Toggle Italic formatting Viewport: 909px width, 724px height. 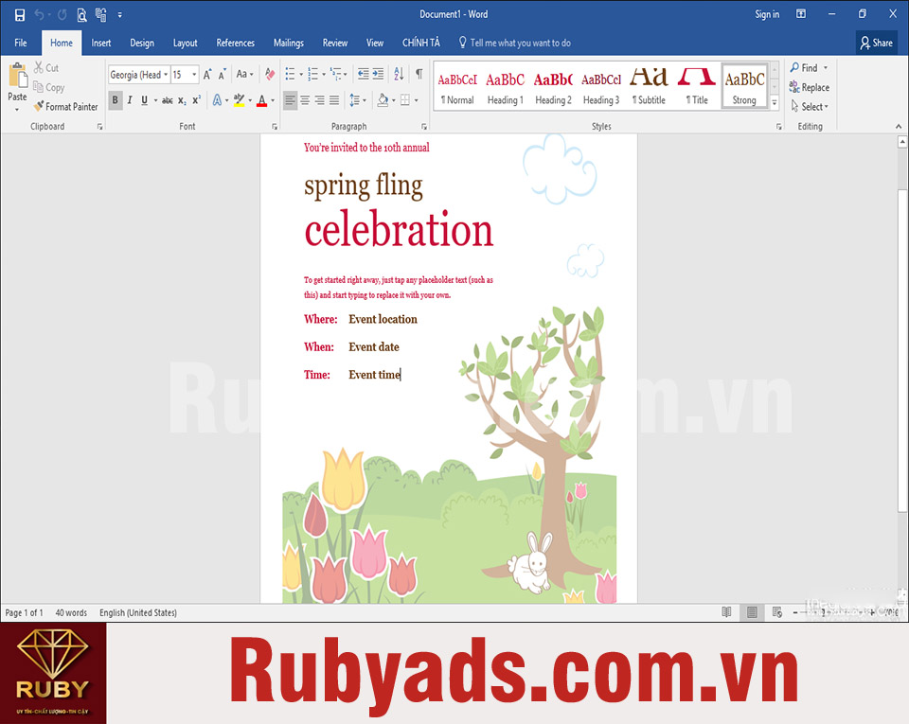(x=130, y=100)
